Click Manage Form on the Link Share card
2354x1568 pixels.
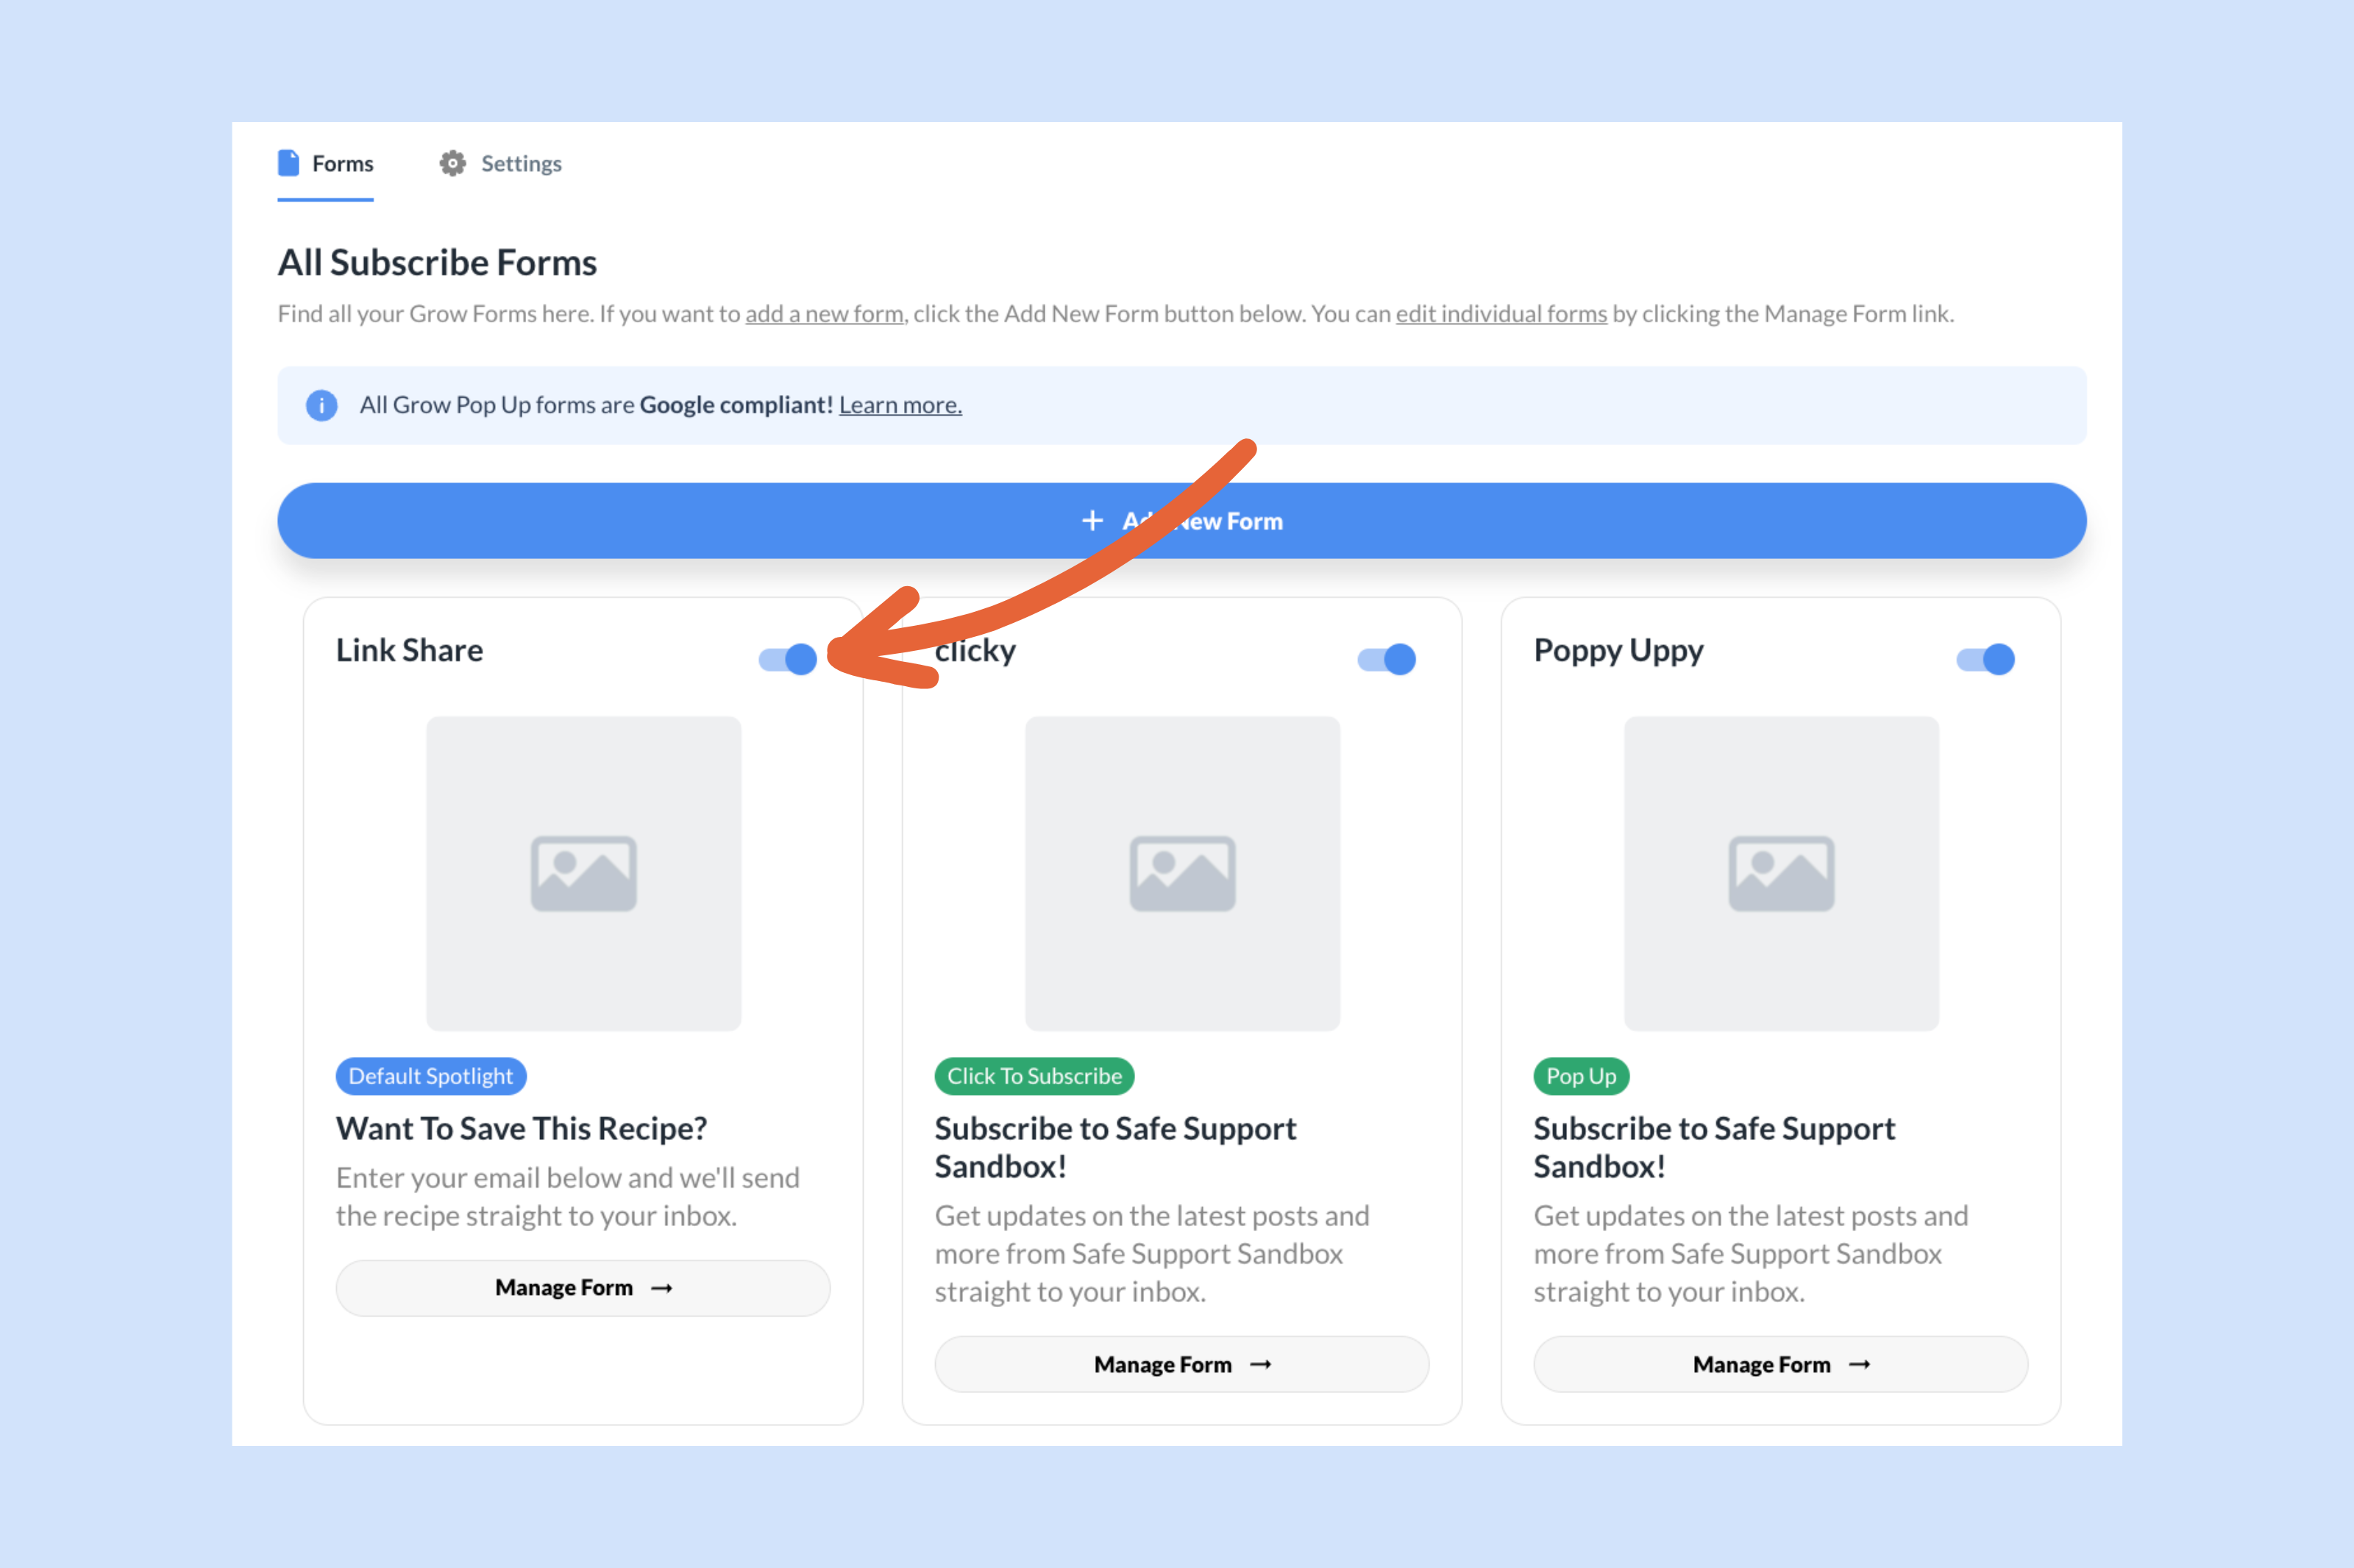(583, 1287)
